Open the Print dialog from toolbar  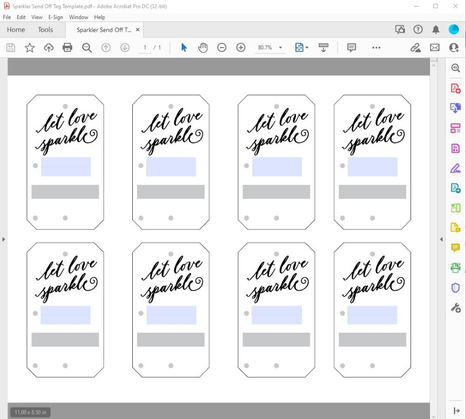[67, 47]
